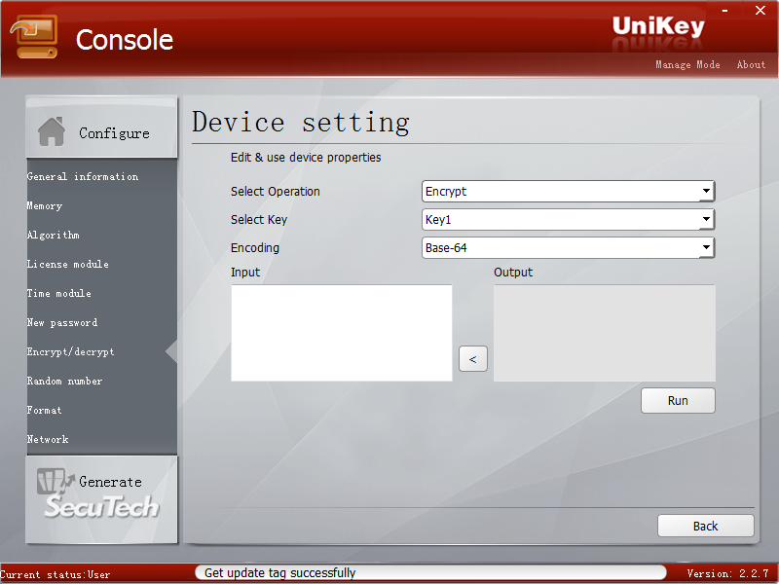This screenshot has width=779, height=584.
Task: Click the 'Version: 2.2.7' text
Action: pyautogui.click(x=727, y=573)
